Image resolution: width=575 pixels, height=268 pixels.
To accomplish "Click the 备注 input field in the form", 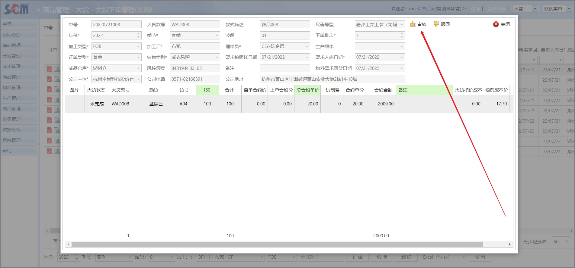I will 285,68.
